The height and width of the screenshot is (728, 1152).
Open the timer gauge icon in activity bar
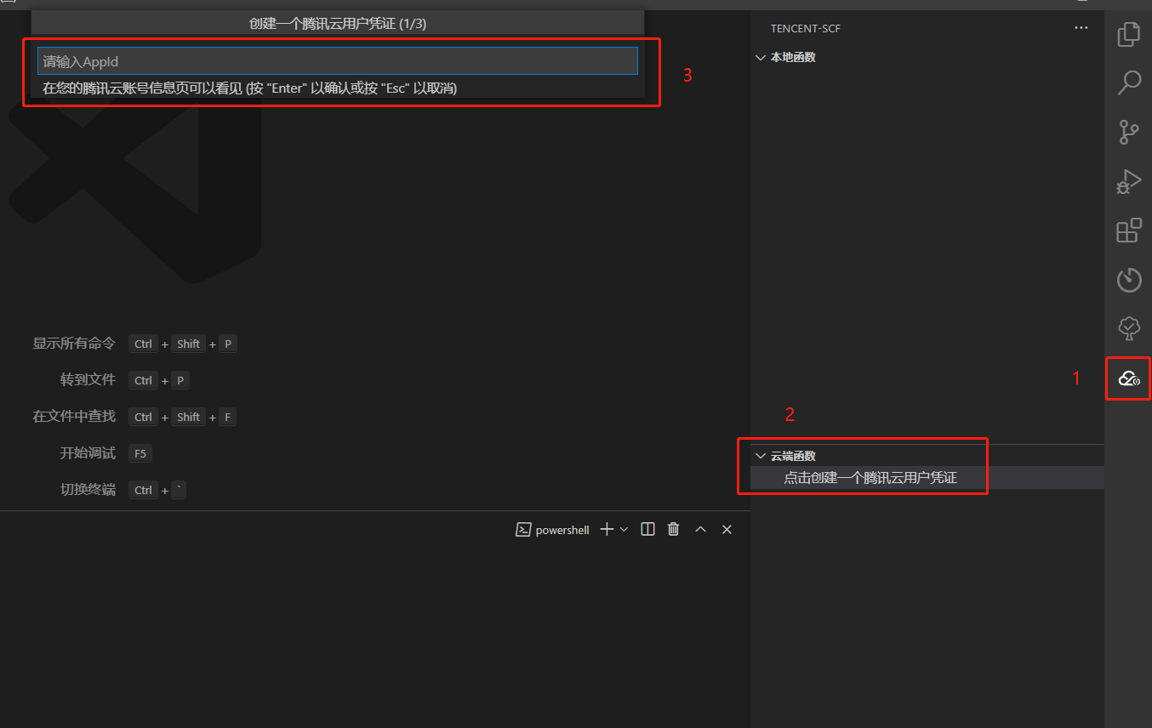click(x=1129, y=279)
